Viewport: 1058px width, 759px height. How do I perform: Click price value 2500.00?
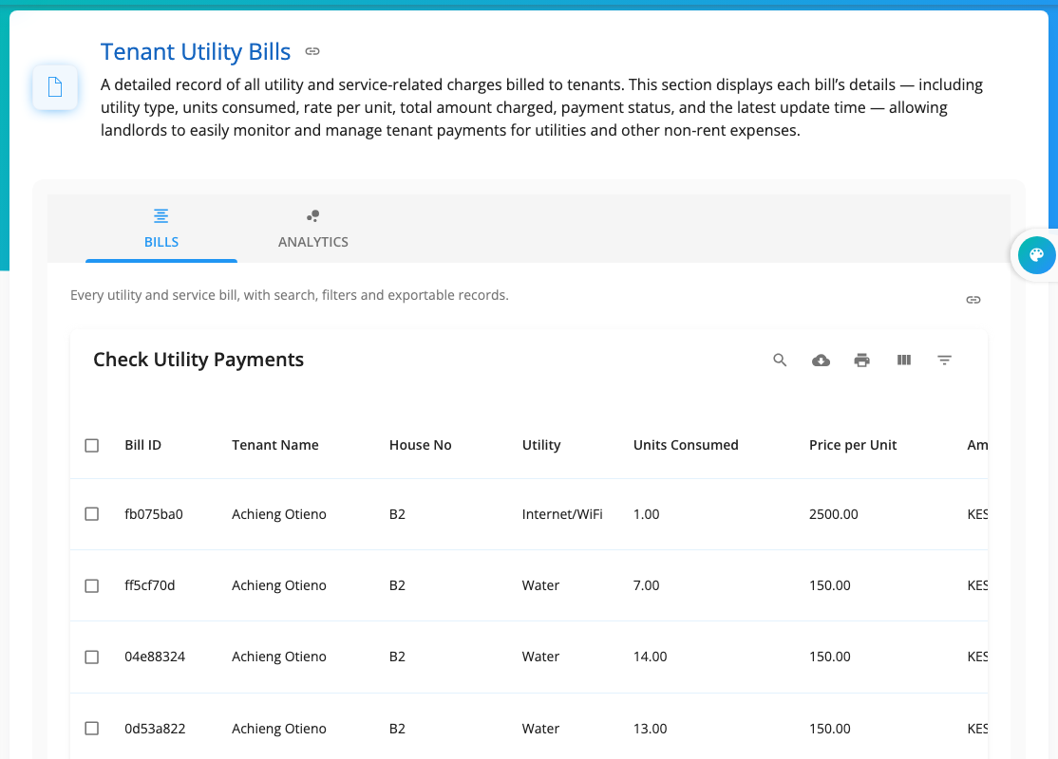coord(833,514)
